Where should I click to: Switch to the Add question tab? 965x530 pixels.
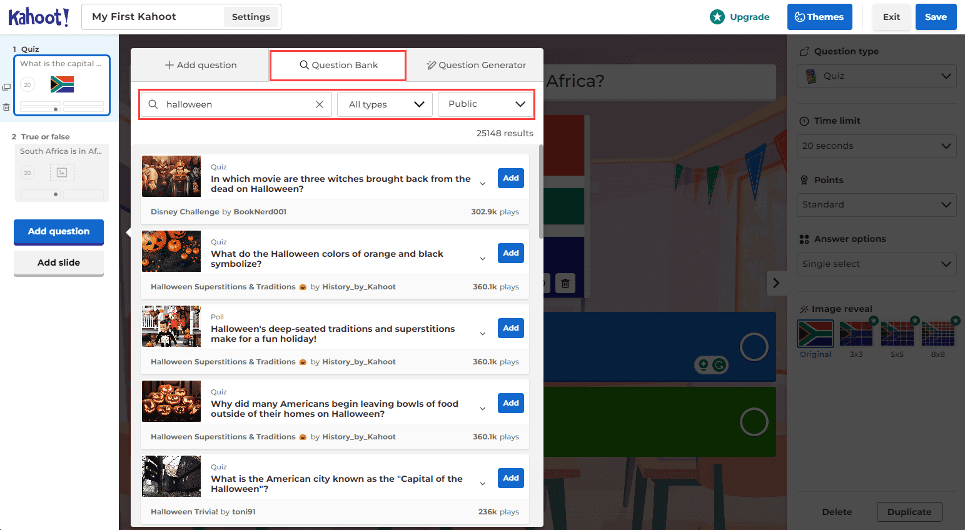[x=200, y=65]
